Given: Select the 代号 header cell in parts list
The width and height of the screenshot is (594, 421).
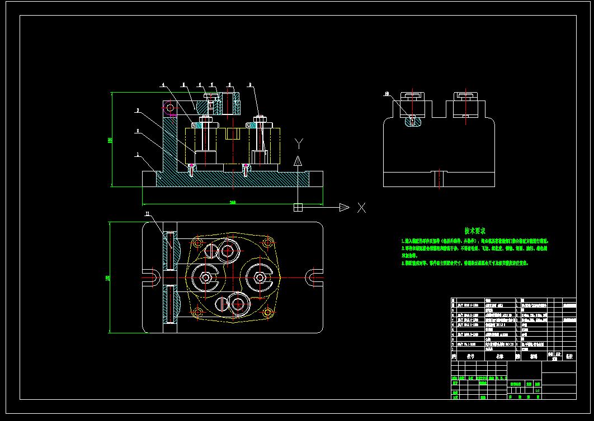Looking at the screenshot, I should coord(470,356).
